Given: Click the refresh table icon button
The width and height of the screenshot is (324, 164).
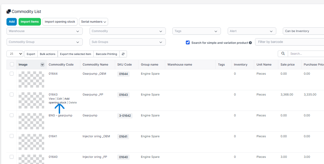Looking at the screenshot, I should tap(123, 54).
